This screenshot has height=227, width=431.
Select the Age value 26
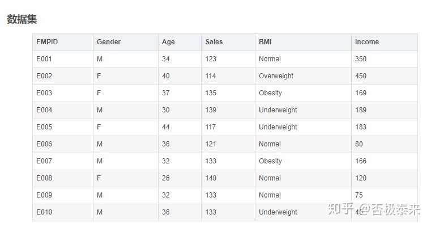166,178
